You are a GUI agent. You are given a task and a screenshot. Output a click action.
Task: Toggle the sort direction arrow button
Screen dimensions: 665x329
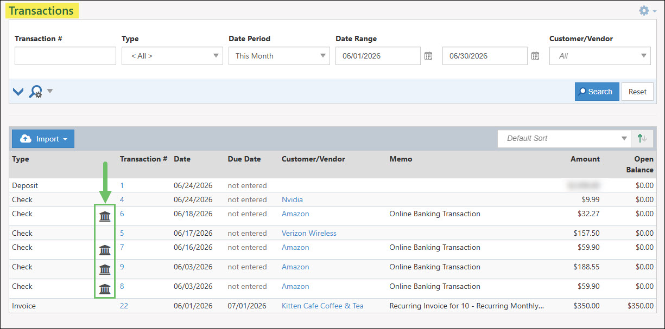pos(642,138)
